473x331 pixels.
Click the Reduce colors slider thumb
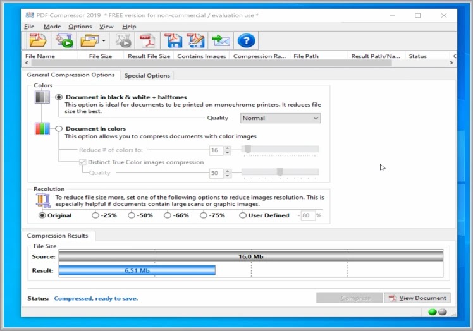[x=248, y=149]
